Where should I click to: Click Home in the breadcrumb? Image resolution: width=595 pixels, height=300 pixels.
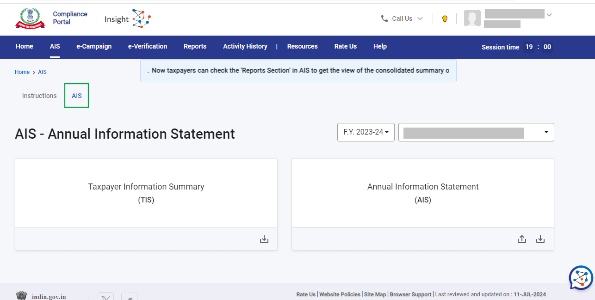point(22,72)
